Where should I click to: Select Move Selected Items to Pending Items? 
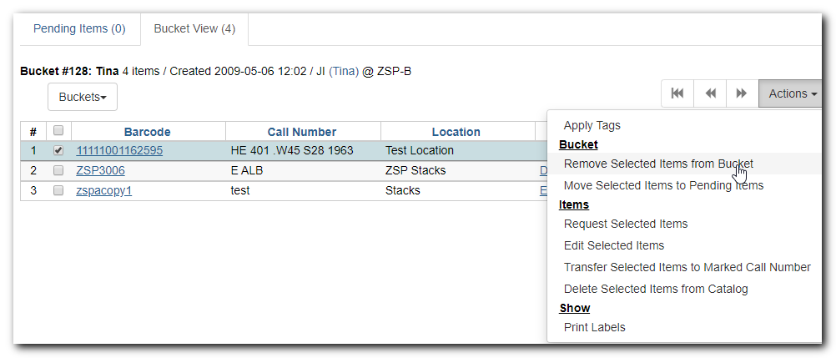click(x=663, y=185)
